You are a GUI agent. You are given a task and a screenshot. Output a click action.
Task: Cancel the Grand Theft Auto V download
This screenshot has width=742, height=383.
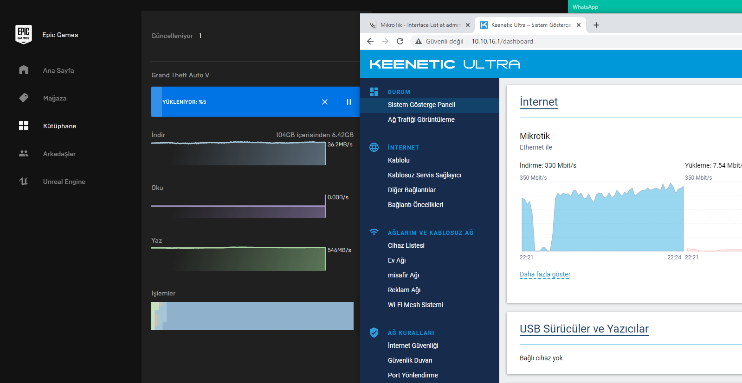(325, 102)
